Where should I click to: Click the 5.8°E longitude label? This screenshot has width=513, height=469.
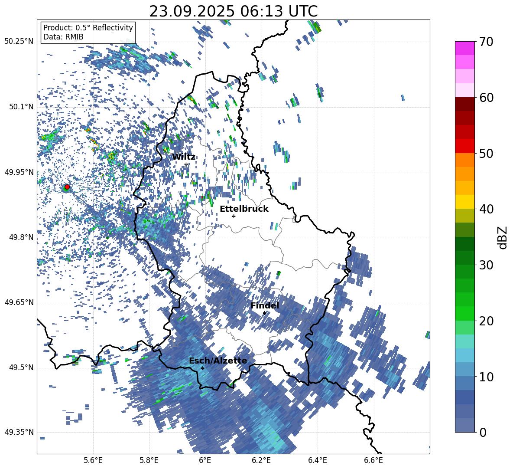[x=149, y=461]
